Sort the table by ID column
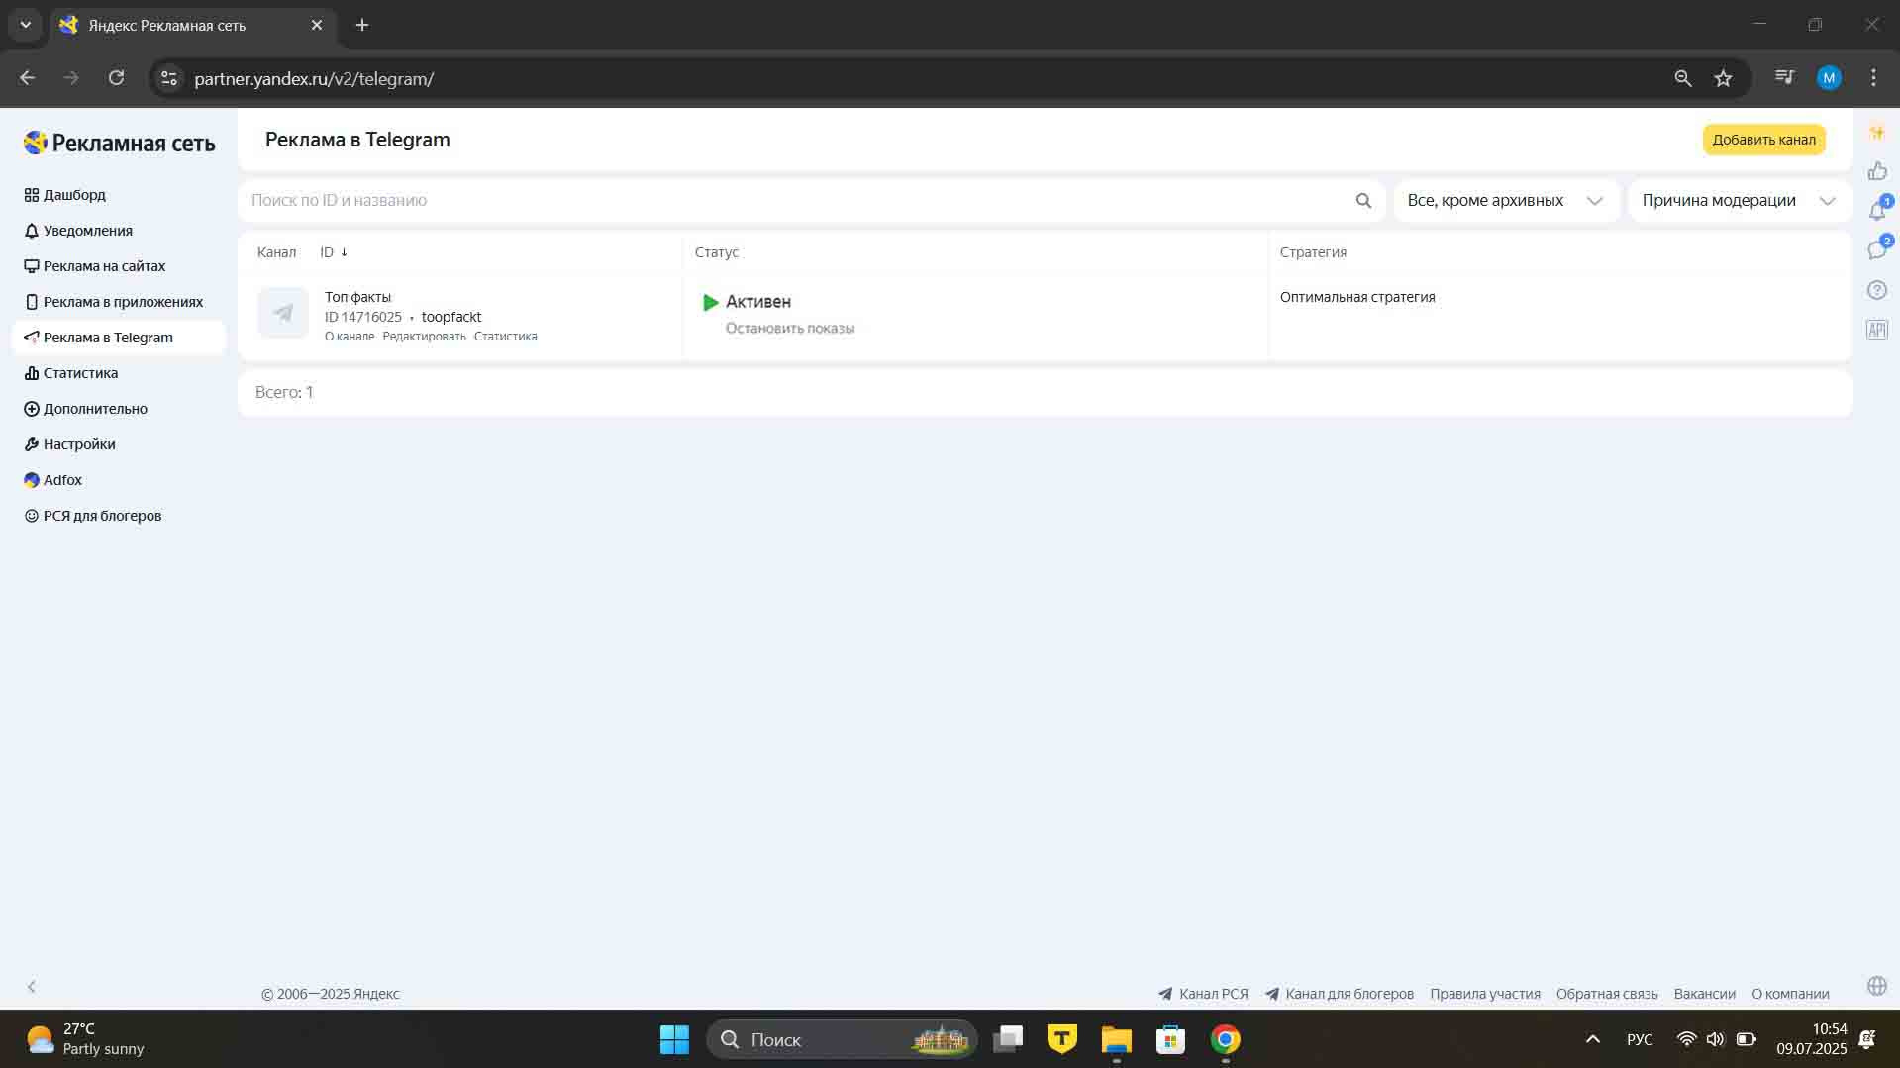The image size is (1900, 1068). pyautogui.click(x=334, y=252)
